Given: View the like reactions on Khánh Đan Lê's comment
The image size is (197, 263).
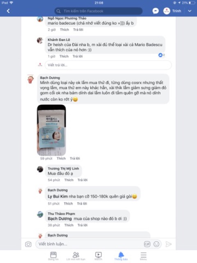Looking at the screenshot, I should (x=162, y=55).
